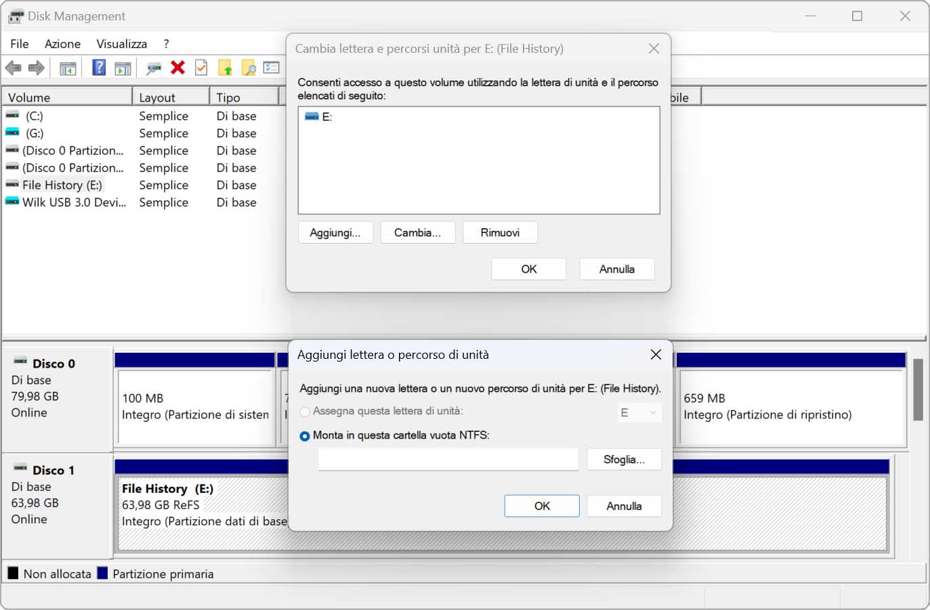Sort by the Volume column header
This screenshot has height=610, width=930.
click(x=67, y=97)
